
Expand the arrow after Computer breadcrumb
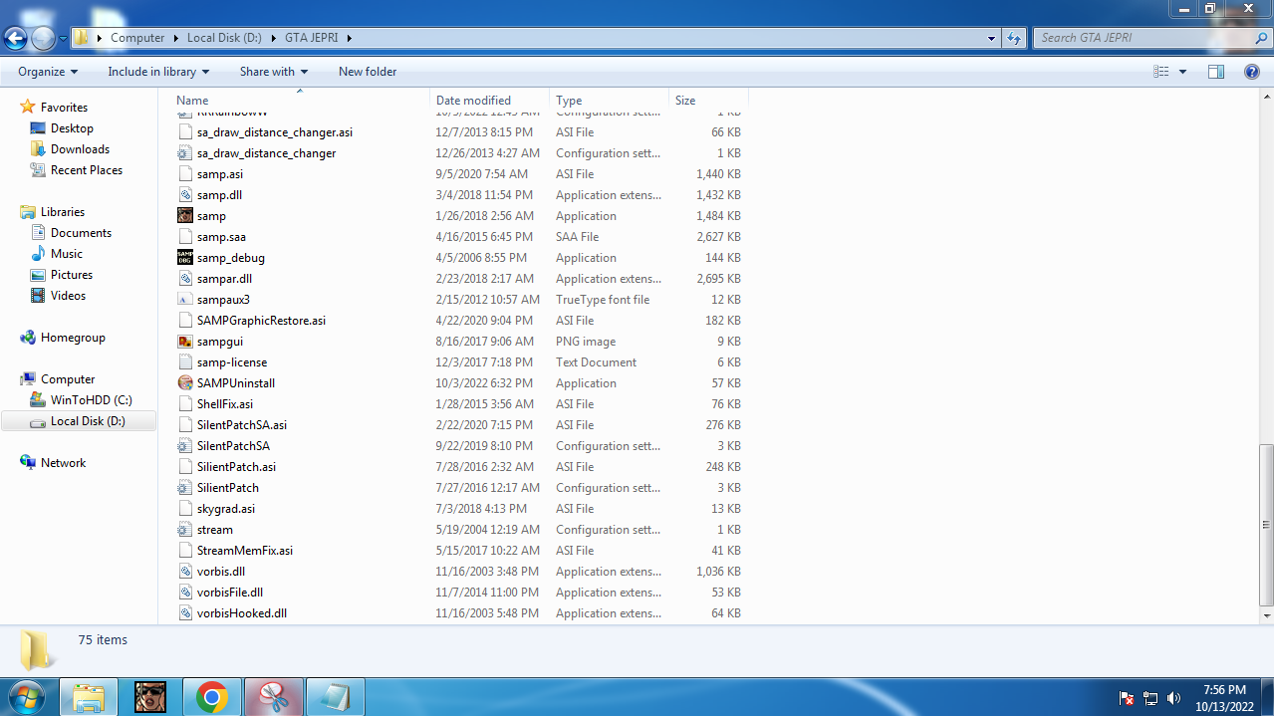coord(175,38)
